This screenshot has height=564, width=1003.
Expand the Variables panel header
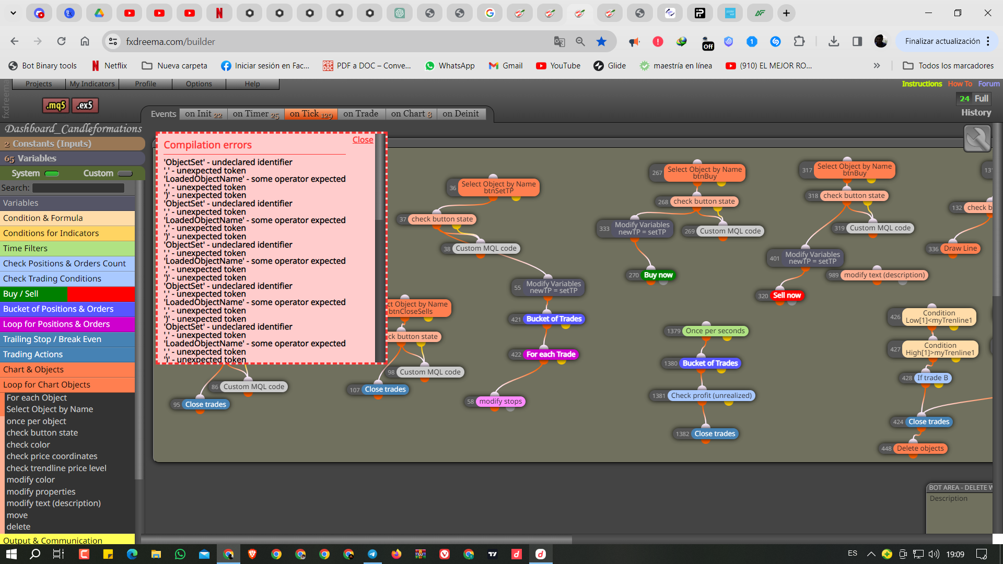coord(73,158)
